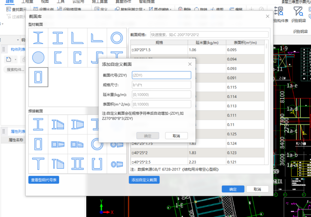Click the 表面积(m²/m) column header
The height and width of the screenshot is (217, 311).
[x=245, y=42]
